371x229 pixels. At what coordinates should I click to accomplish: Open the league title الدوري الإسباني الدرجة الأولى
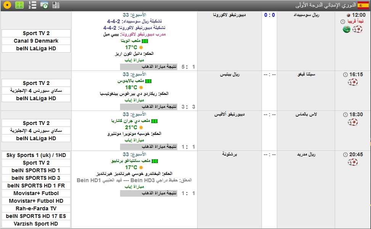[326, 5]
